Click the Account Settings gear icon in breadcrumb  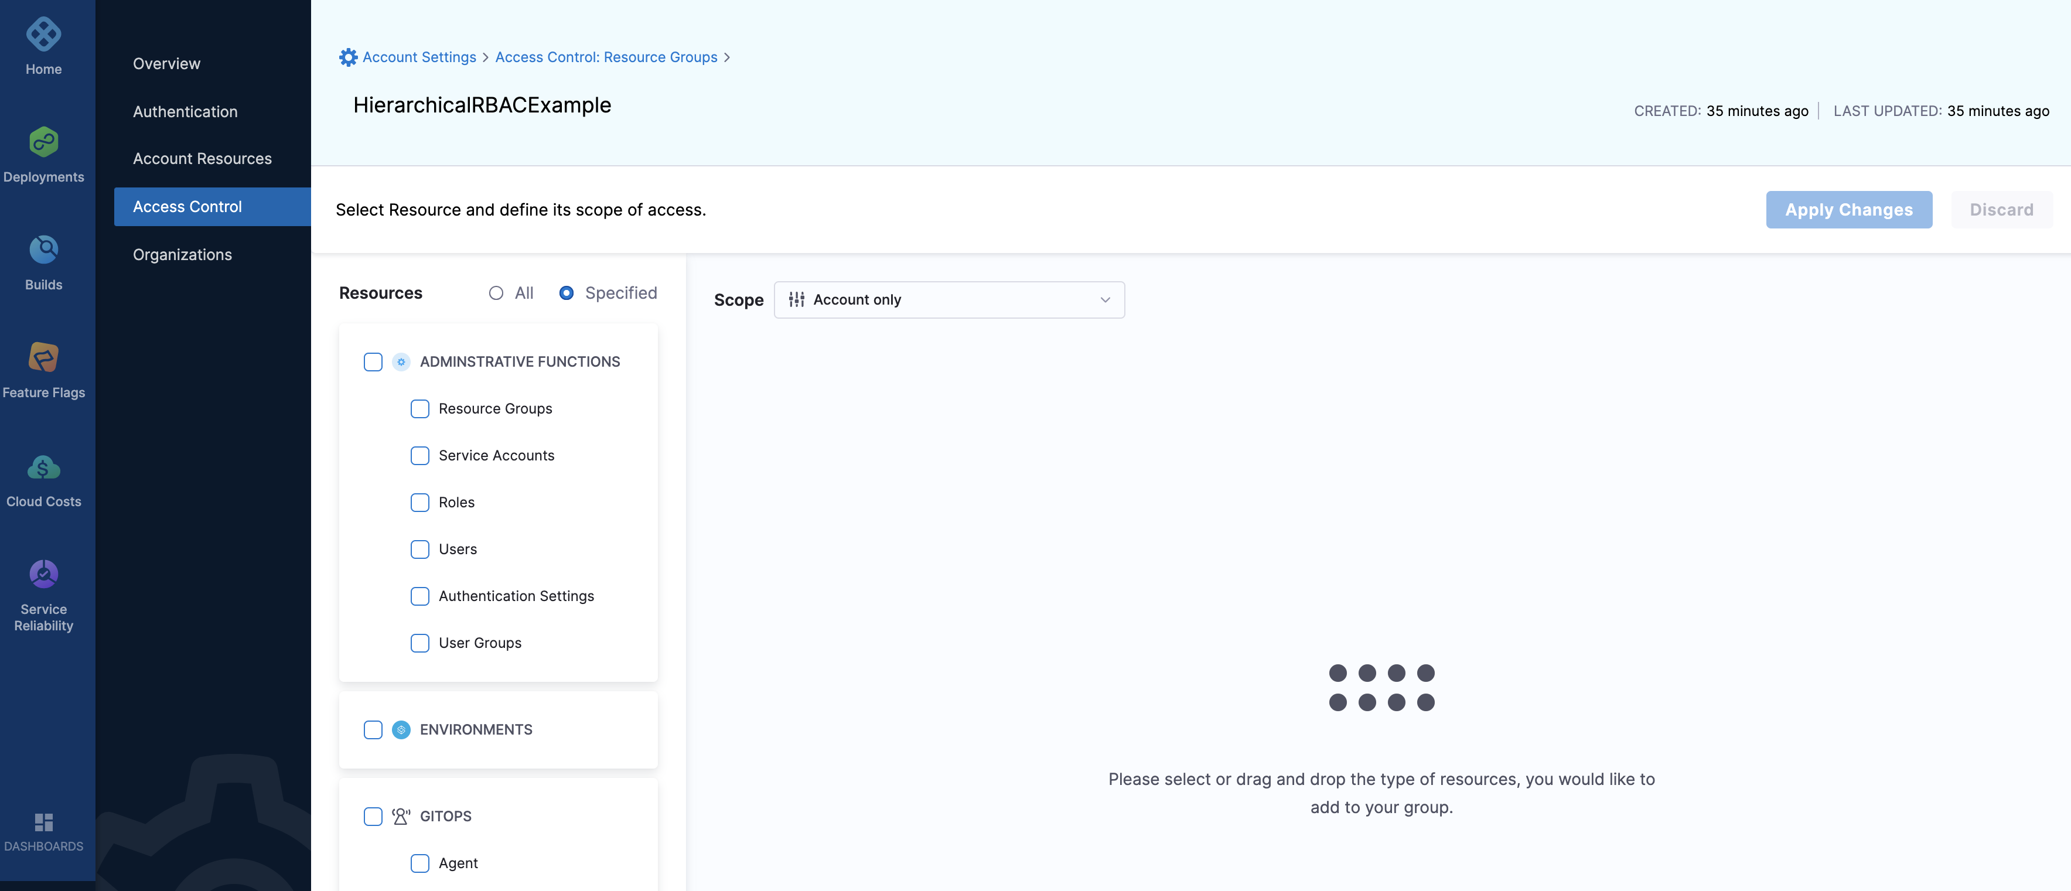348,57
